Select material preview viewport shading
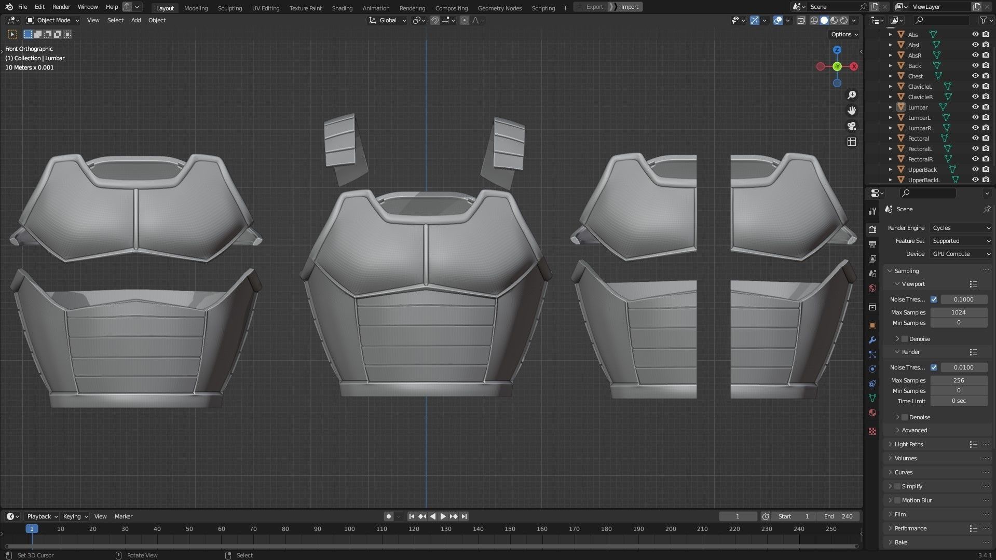 pyautogui.click(x=834, y=20)
